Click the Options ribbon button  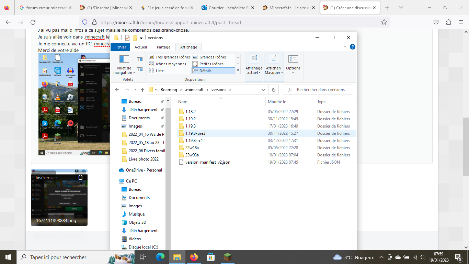(293, 64)
